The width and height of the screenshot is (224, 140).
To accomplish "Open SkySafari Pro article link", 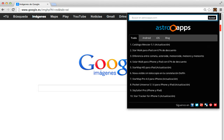I will click(146, 90).
